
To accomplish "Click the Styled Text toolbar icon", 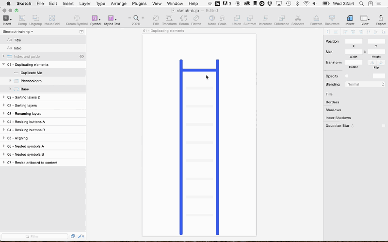I will (x=111, y=18).
